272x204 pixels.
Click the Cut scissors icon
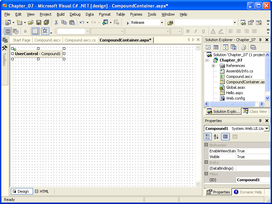pos(56,22)
